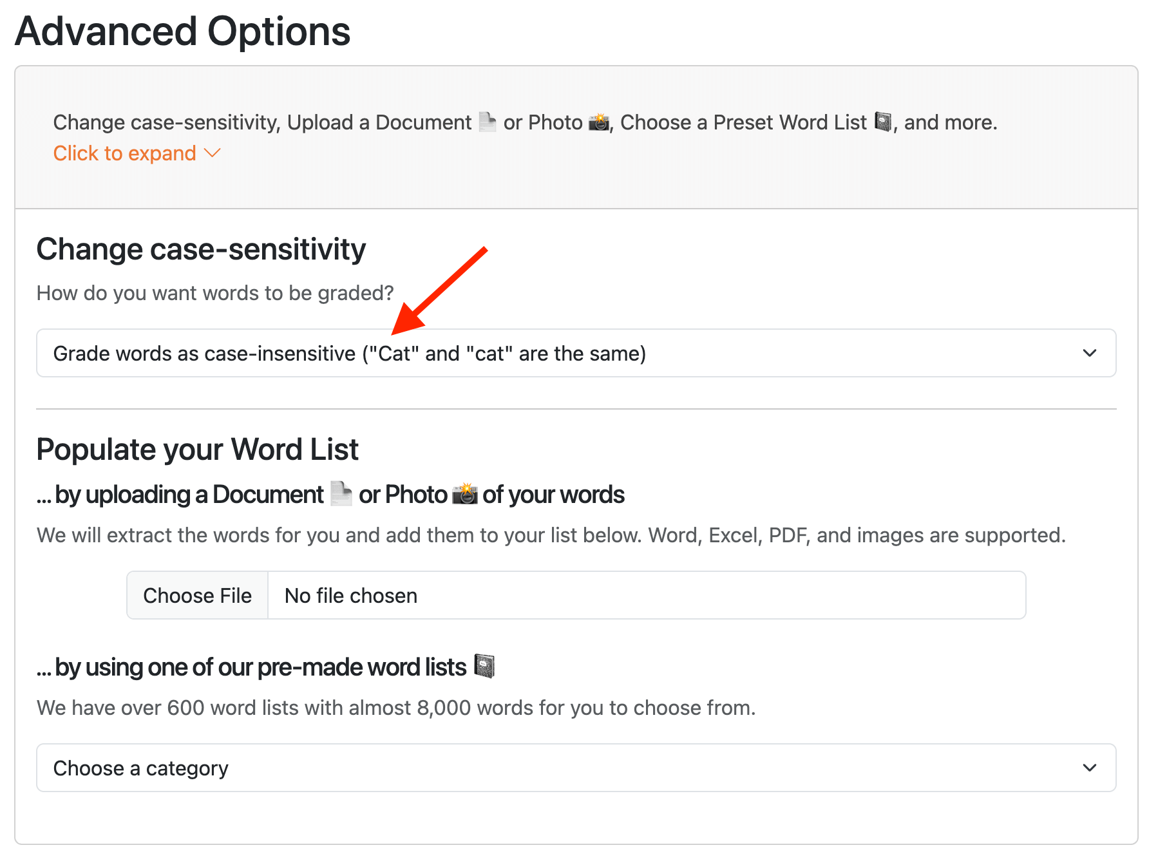Screen dimensions: 1158x863
Task: Click the document icon beside "by uploading a Document"
Action: point(341,494)
